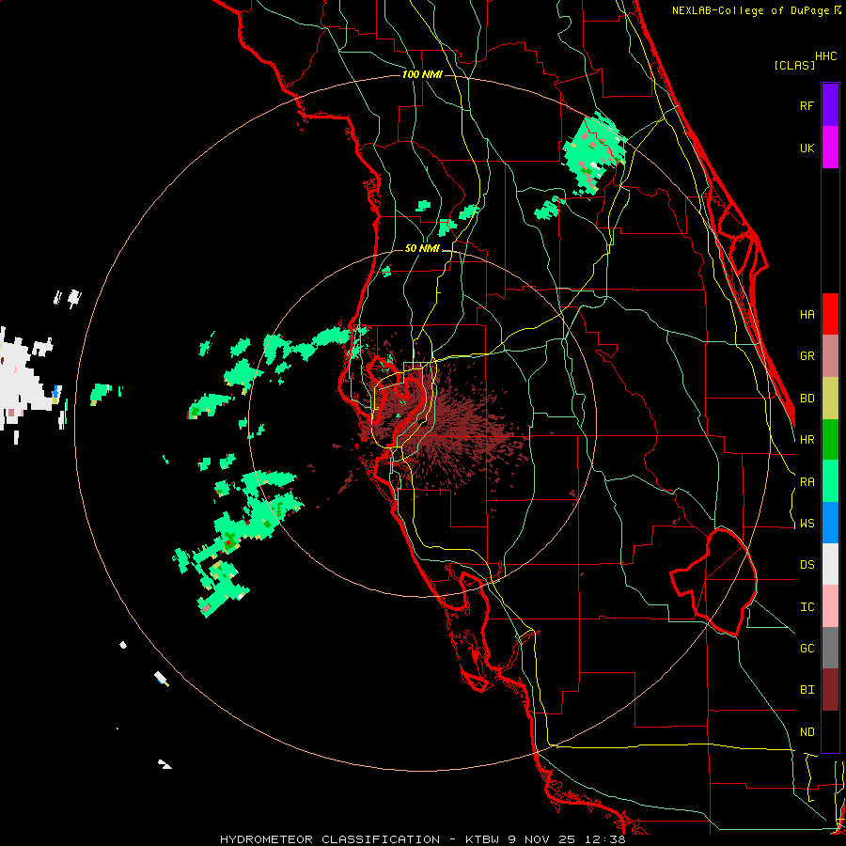Pick the RA light green legend color
The height and width of the screenshot is (846, 846).
point(830,481)
